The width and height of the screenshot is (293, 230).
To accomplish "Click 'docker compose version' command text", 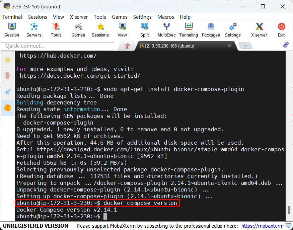I will click(140, 203).
